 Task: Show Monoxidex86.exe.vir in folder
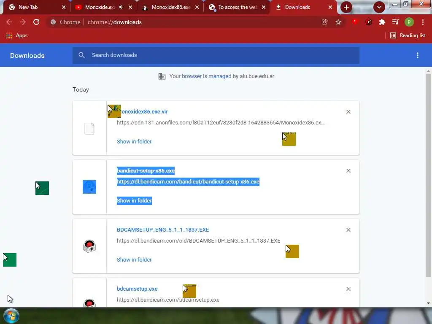(134, 142)
